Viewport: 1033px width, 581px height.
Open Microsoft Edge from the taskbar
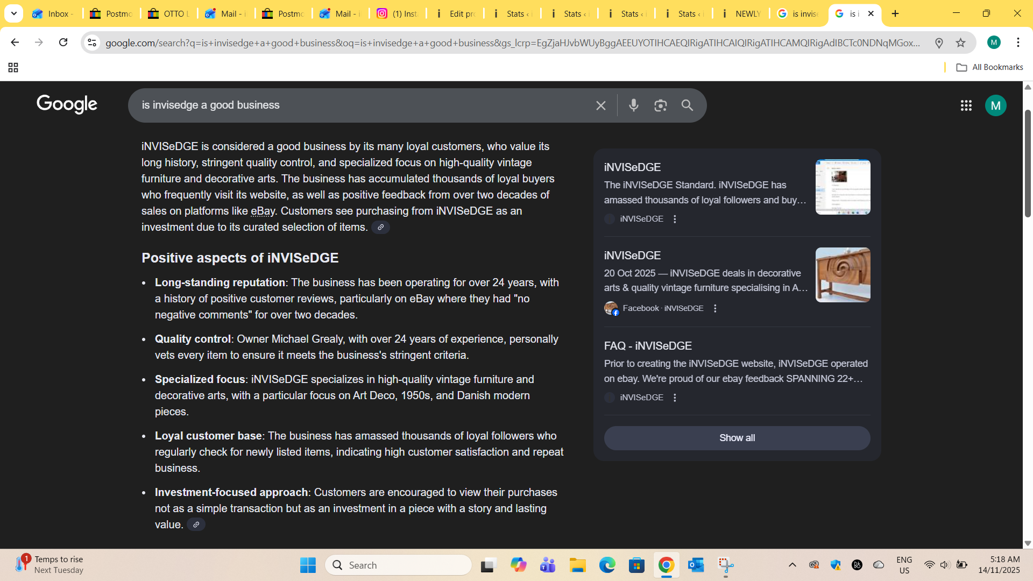point(607,565)
